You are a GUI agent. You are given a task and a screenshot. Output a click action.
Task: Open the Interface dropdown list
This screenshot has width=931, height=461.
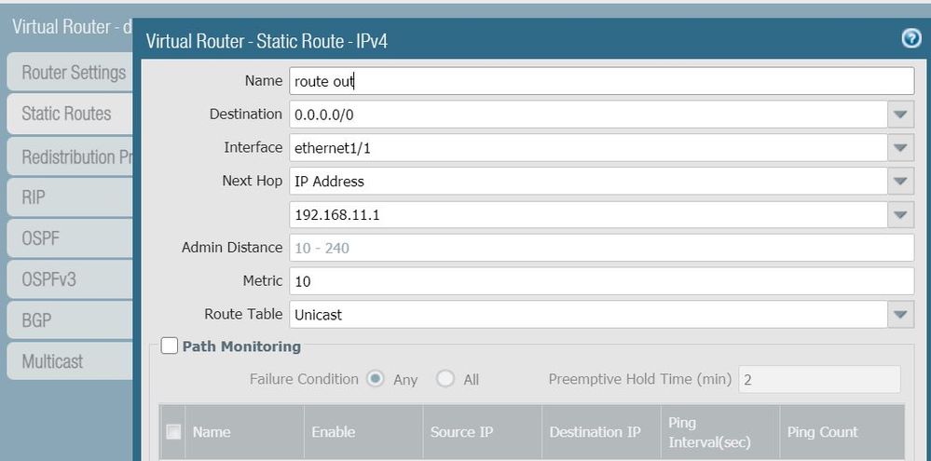(x=899, y=148)
